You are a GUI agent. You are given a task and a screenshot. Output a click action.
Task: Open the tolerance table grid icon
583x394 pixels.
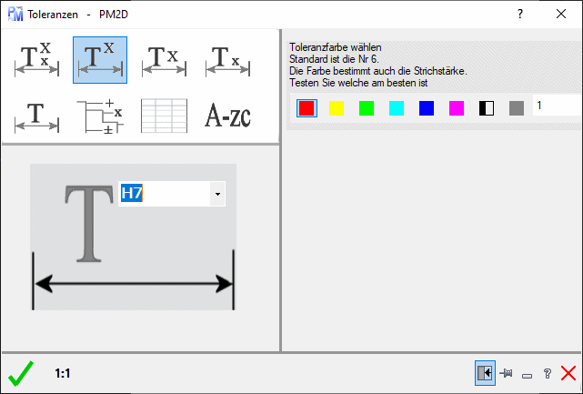tap(164, 116)
